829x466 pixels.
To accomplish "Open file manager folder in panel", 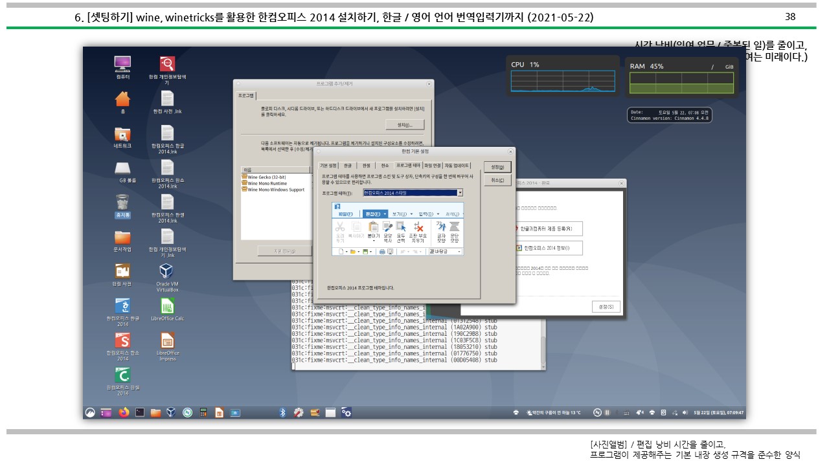I will point(155,412).
